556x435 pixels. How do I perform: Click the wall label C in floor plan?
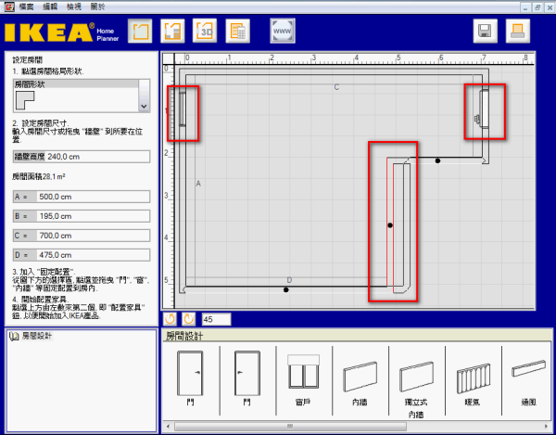[336, 87]
